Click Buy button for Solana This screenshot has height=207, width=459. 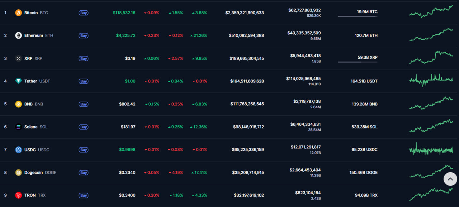(84, 127)
